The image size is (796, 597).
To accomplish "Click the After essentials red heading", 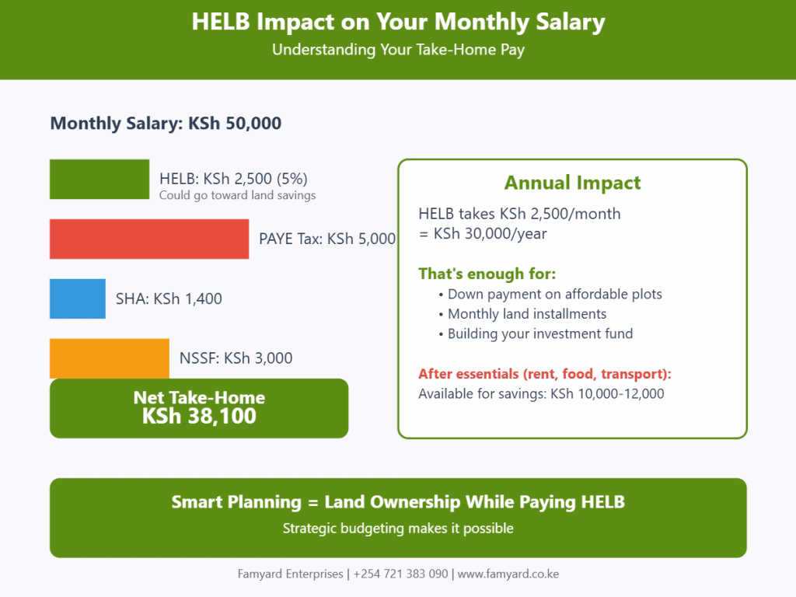I will click(x=545, y=374).
